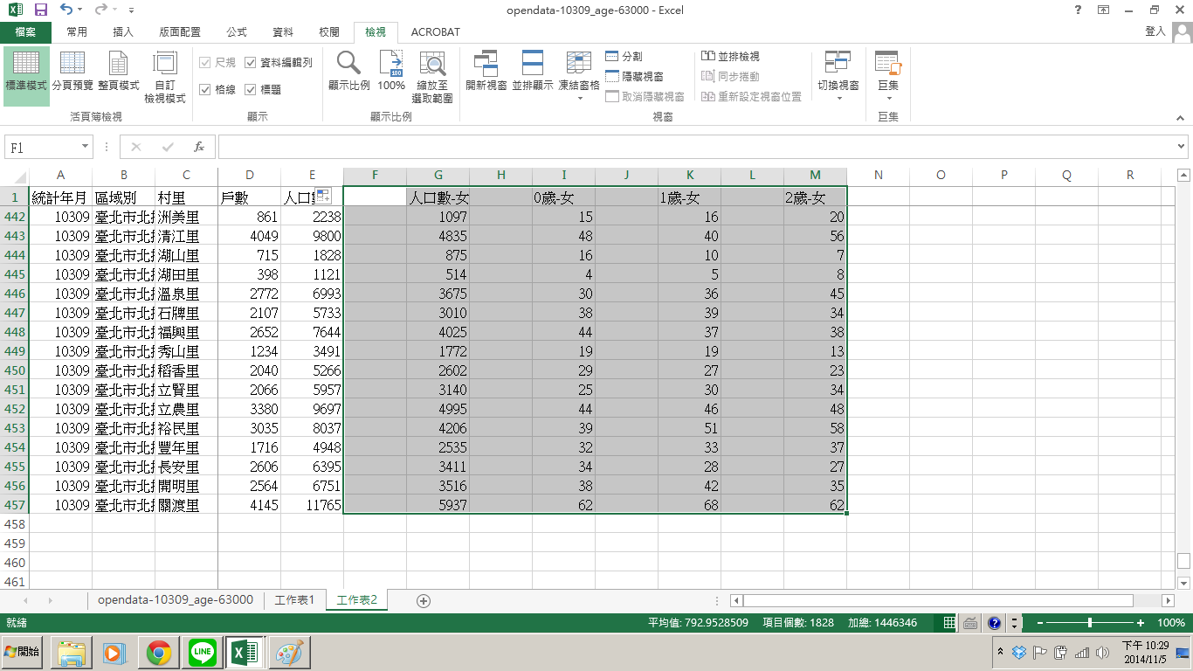
Task: Click the 並排顯示 arrange all icon
Action: [533, 72]
